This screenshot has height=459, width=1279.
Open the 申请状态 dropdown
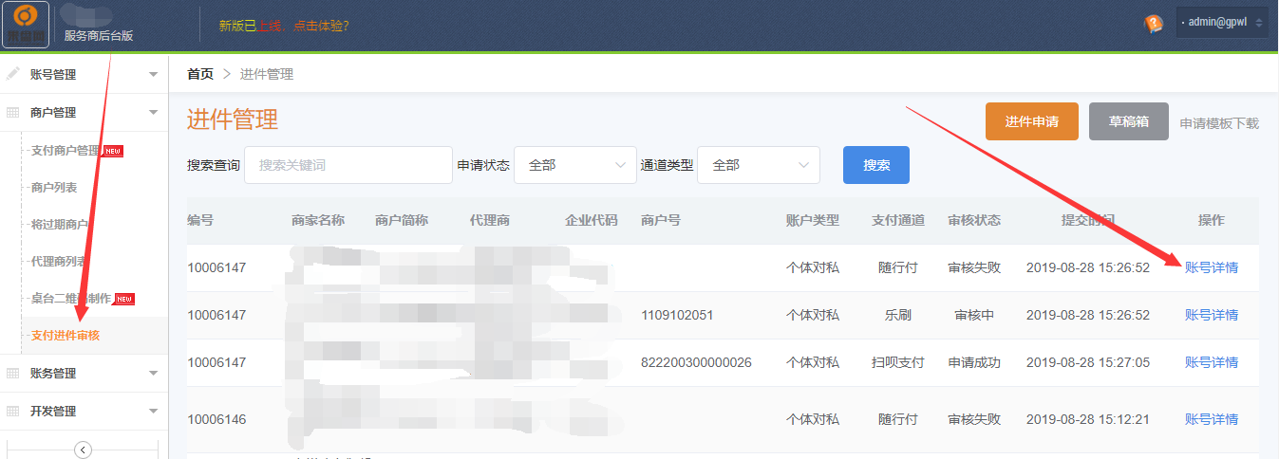[x=575, y=165]
